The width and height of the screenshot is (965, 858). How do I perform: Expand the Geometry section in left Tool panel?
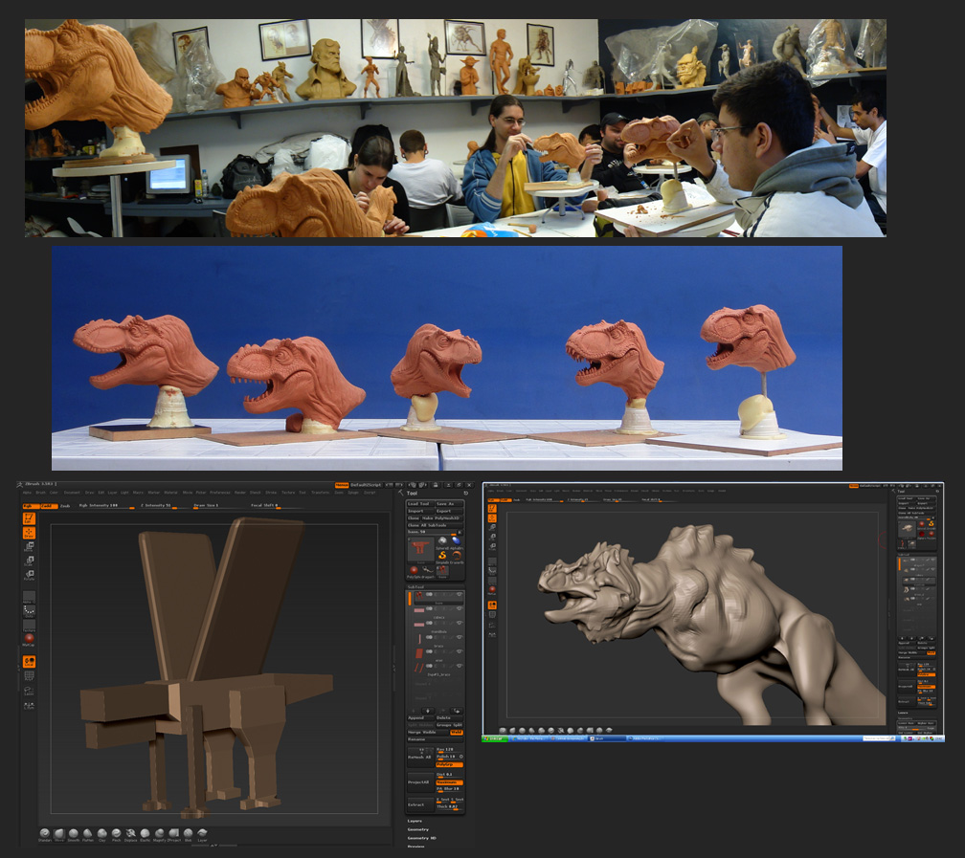(x=418, y=829)
